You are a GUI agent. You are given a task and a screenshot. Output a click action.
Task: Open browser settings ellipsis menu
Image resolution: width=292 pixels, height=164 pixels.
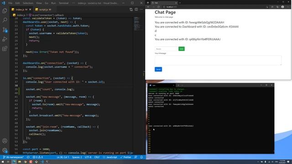(288, 7)
